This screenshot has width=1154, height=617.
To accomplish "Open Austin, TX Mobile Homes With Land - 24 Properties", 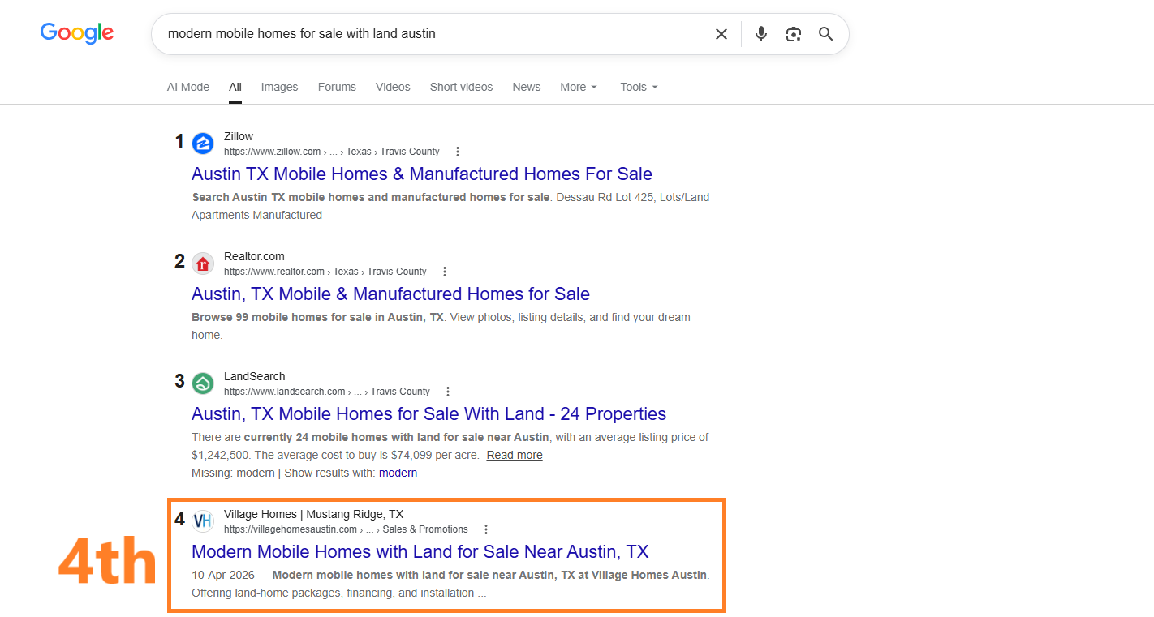I will tap(428, 413).
